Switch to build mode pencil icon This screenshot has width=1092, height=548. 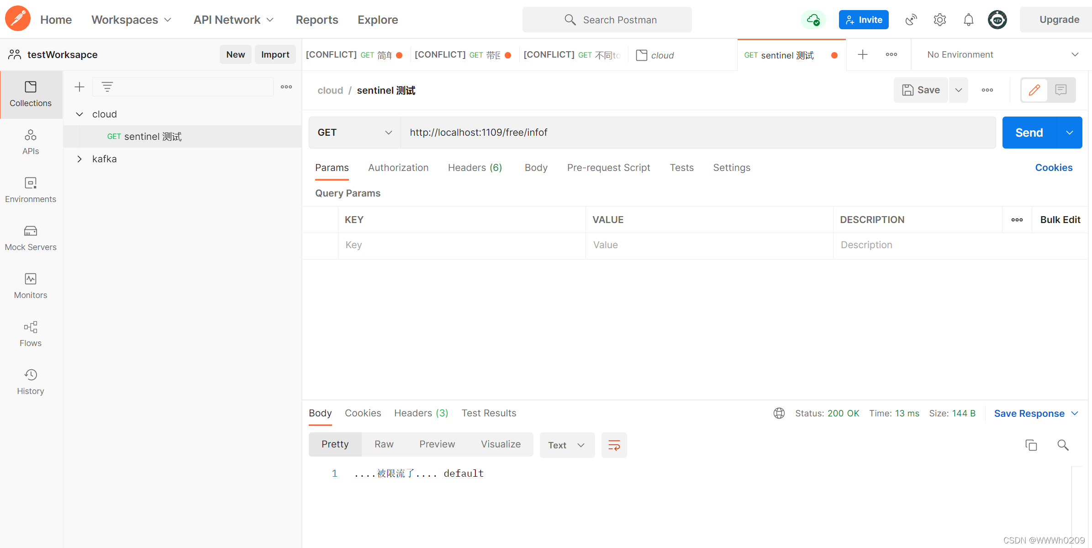(x=1034, y=90)
